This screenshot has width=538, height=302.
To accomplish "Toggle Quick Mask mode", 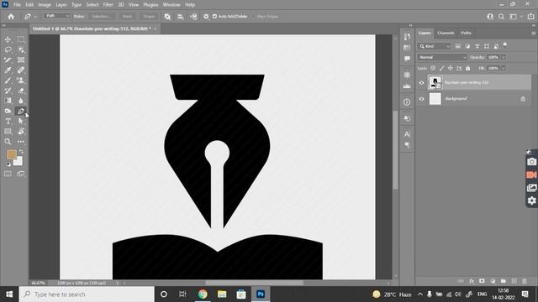I will click(8, 174).
